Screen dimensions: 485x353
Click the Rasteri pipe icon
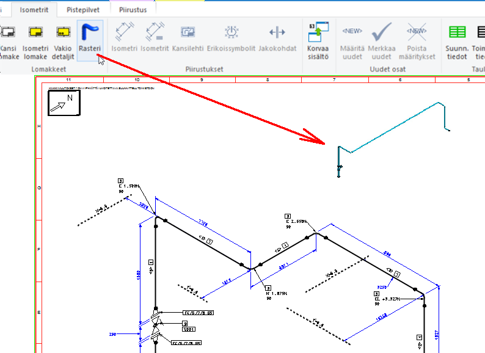click(90, 32)
